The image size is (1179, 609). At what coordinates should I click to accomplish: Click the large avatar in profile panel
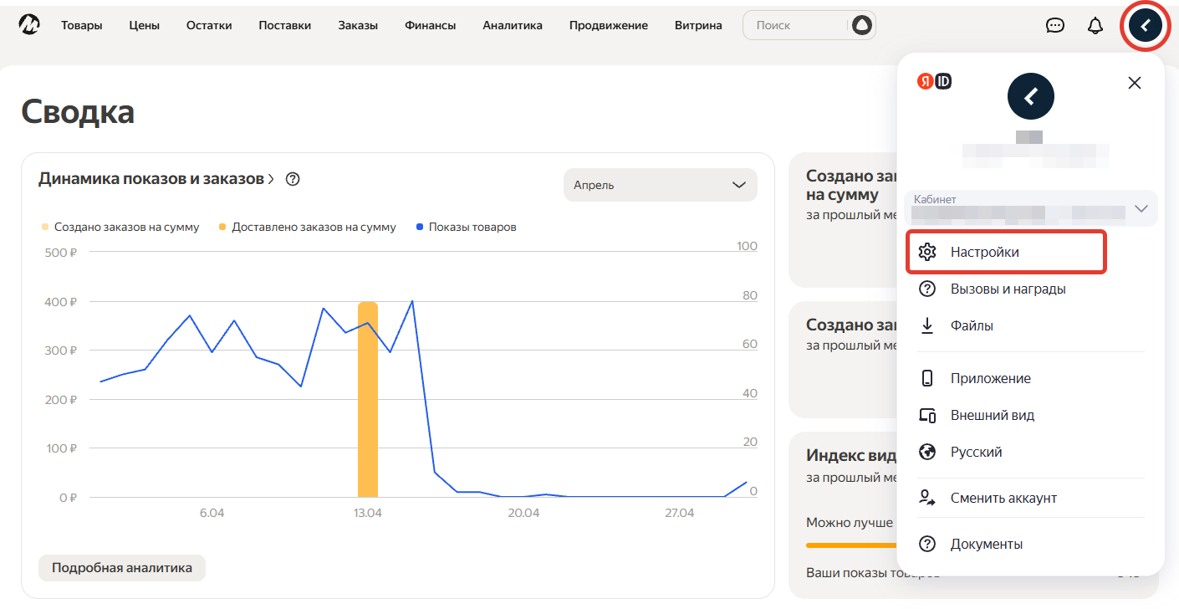[x=1031, y=96]
